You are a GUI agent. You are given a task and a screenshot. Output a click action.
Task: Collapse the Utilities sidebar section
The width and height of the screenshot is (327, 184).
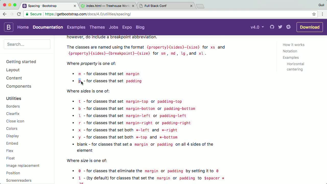[x=14, y=98]
